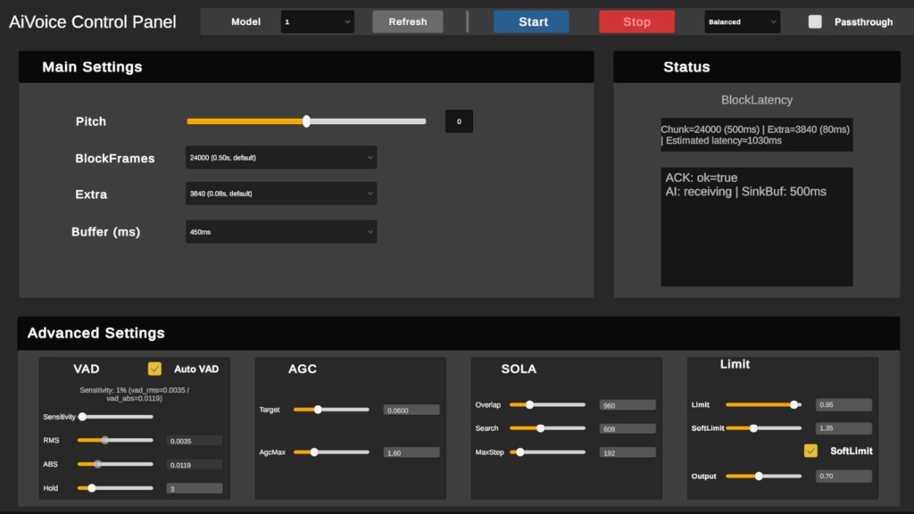Open the Buffer (ms) dropdown
This screenshot has height=514, width=914.
pyautogui.click(x=281, y=231)
